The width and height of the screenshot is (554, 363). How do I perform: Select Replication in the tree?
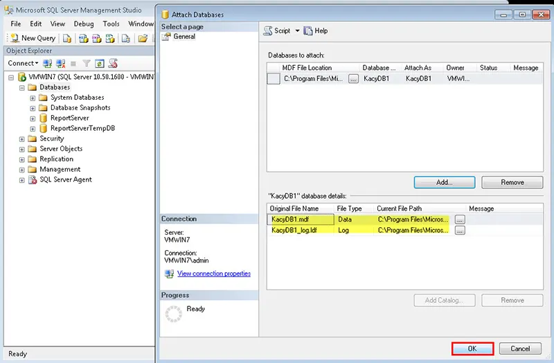pyautogui.click(x=56, y=159)
